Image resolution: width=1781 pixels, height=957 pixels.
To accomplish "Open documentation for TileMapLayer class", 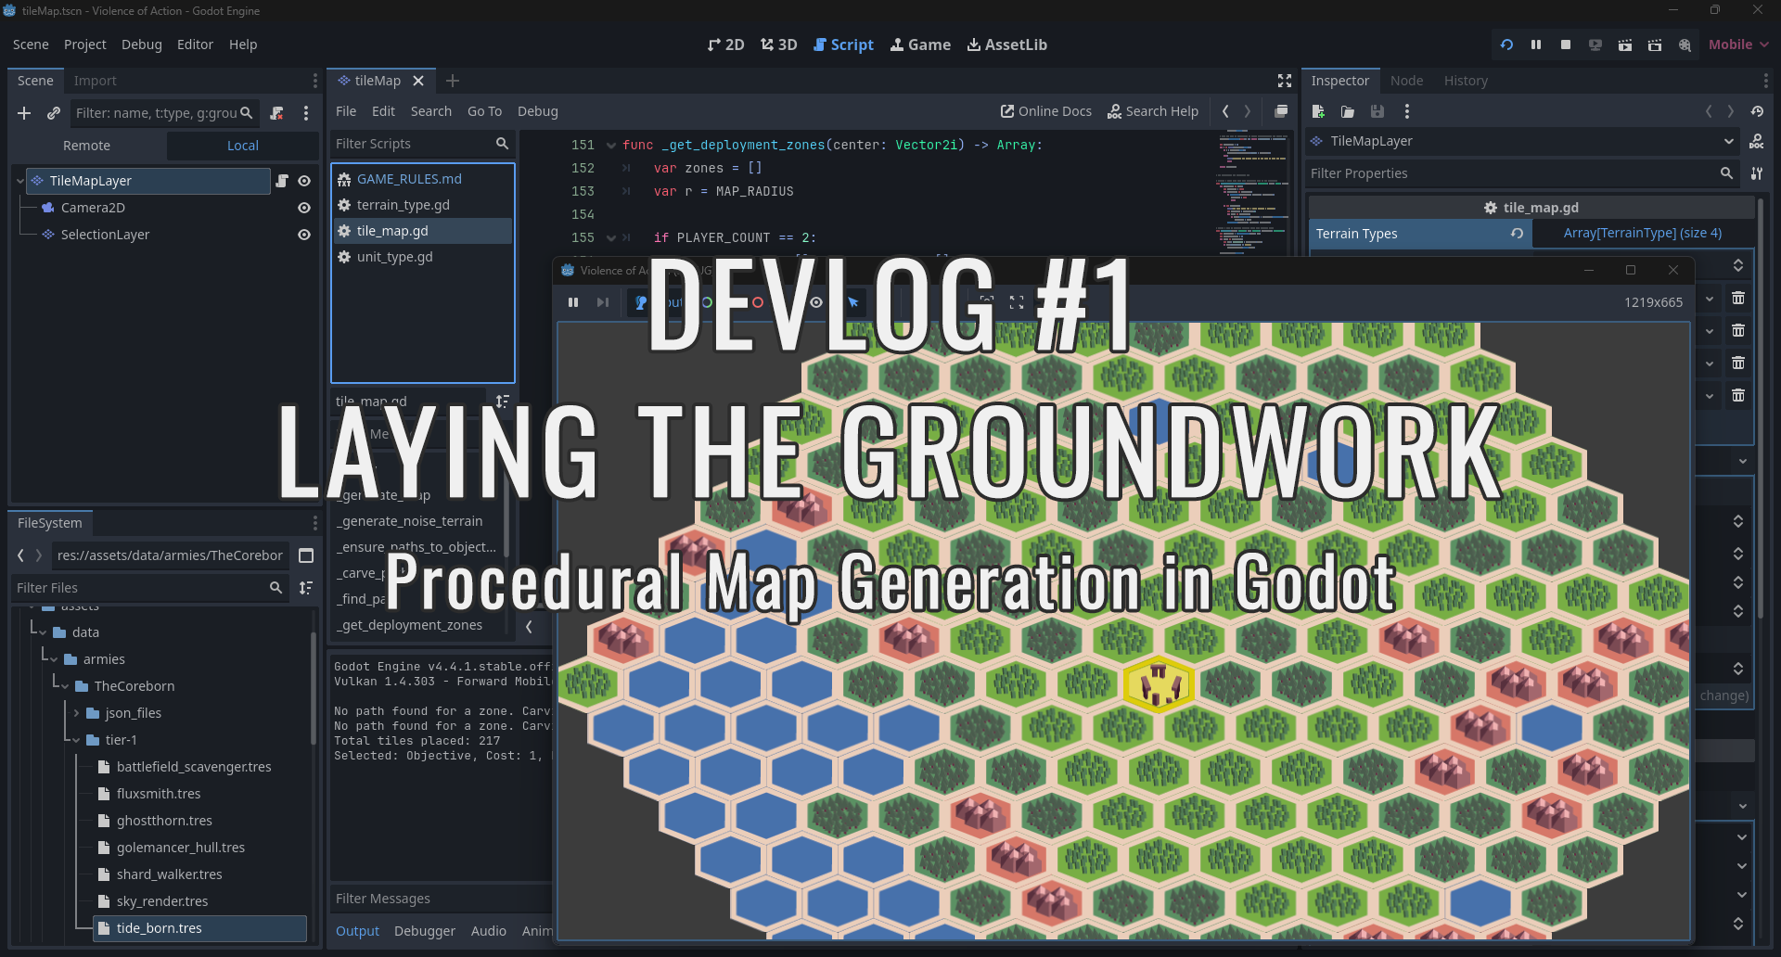I will tap(1756, 141).
